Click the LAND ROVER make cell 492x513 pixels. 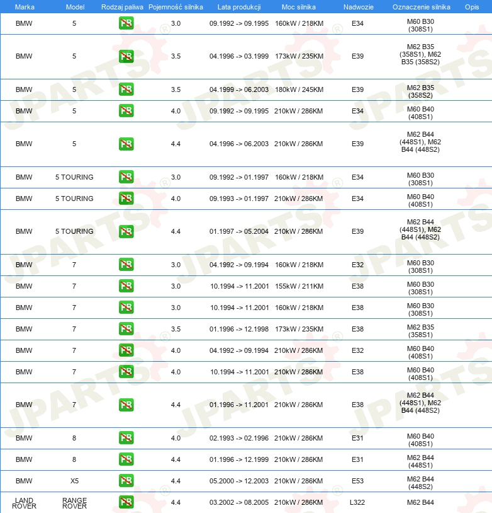tap(24, 503)
